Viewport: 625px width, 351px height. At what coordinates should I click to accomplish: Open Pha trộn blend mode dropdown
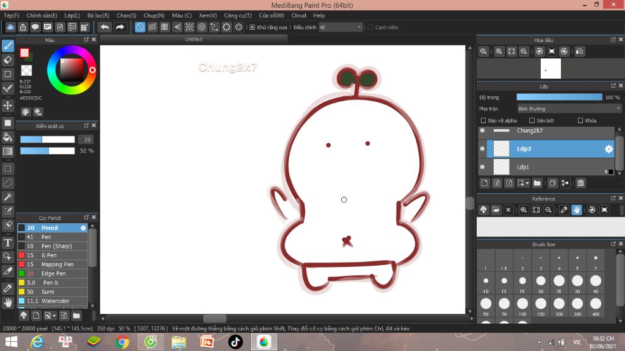click(x=569, y=108)
